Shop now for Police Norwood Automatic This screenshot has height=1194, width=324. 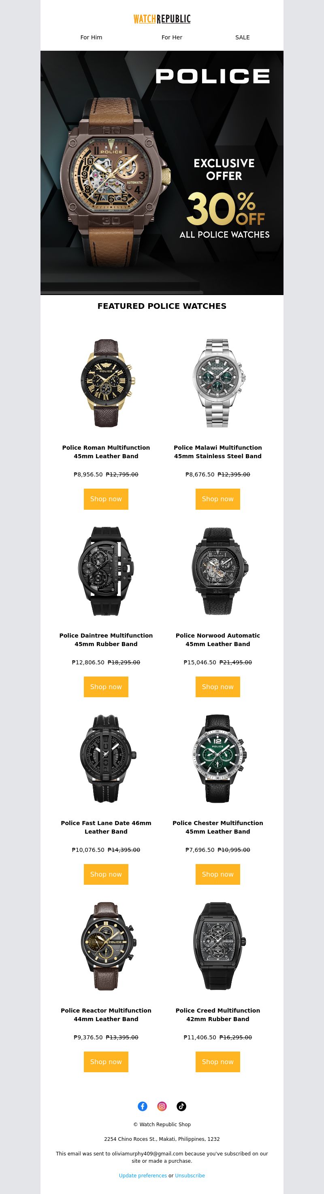coord(218,687)
